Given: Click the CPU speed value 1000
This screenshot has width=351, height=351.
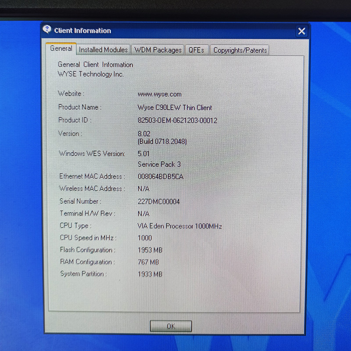Looking at the screenshot, I should pyautogui.click(x=145, y=238).
